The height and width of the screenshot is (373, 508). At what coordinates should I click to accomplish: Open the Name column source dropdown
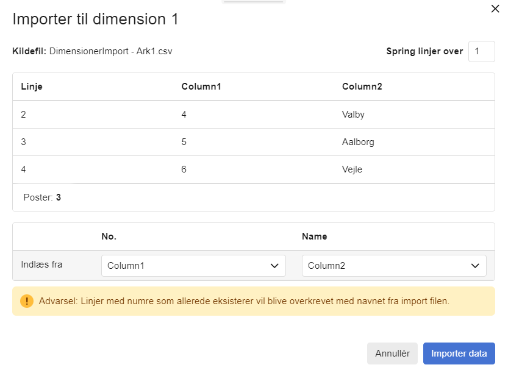pyautogui.click(x=394, y=266)
